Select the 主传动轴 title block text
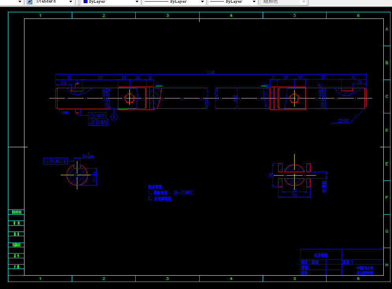Viewport: 392px width, 289px height. (321, 255)
